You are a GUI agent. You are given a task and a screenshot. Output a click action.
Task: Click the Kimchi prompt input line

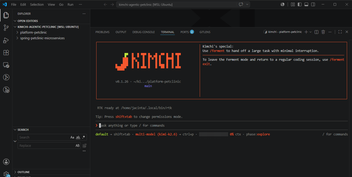222,126
